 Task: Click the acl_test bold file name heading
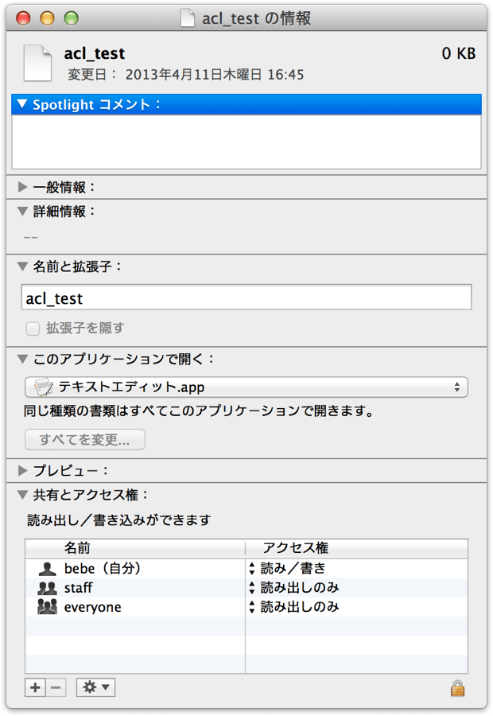click(x=94, y=53)
